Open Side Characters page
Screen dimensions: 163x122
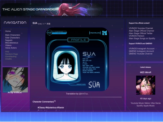tap(12, 38)
